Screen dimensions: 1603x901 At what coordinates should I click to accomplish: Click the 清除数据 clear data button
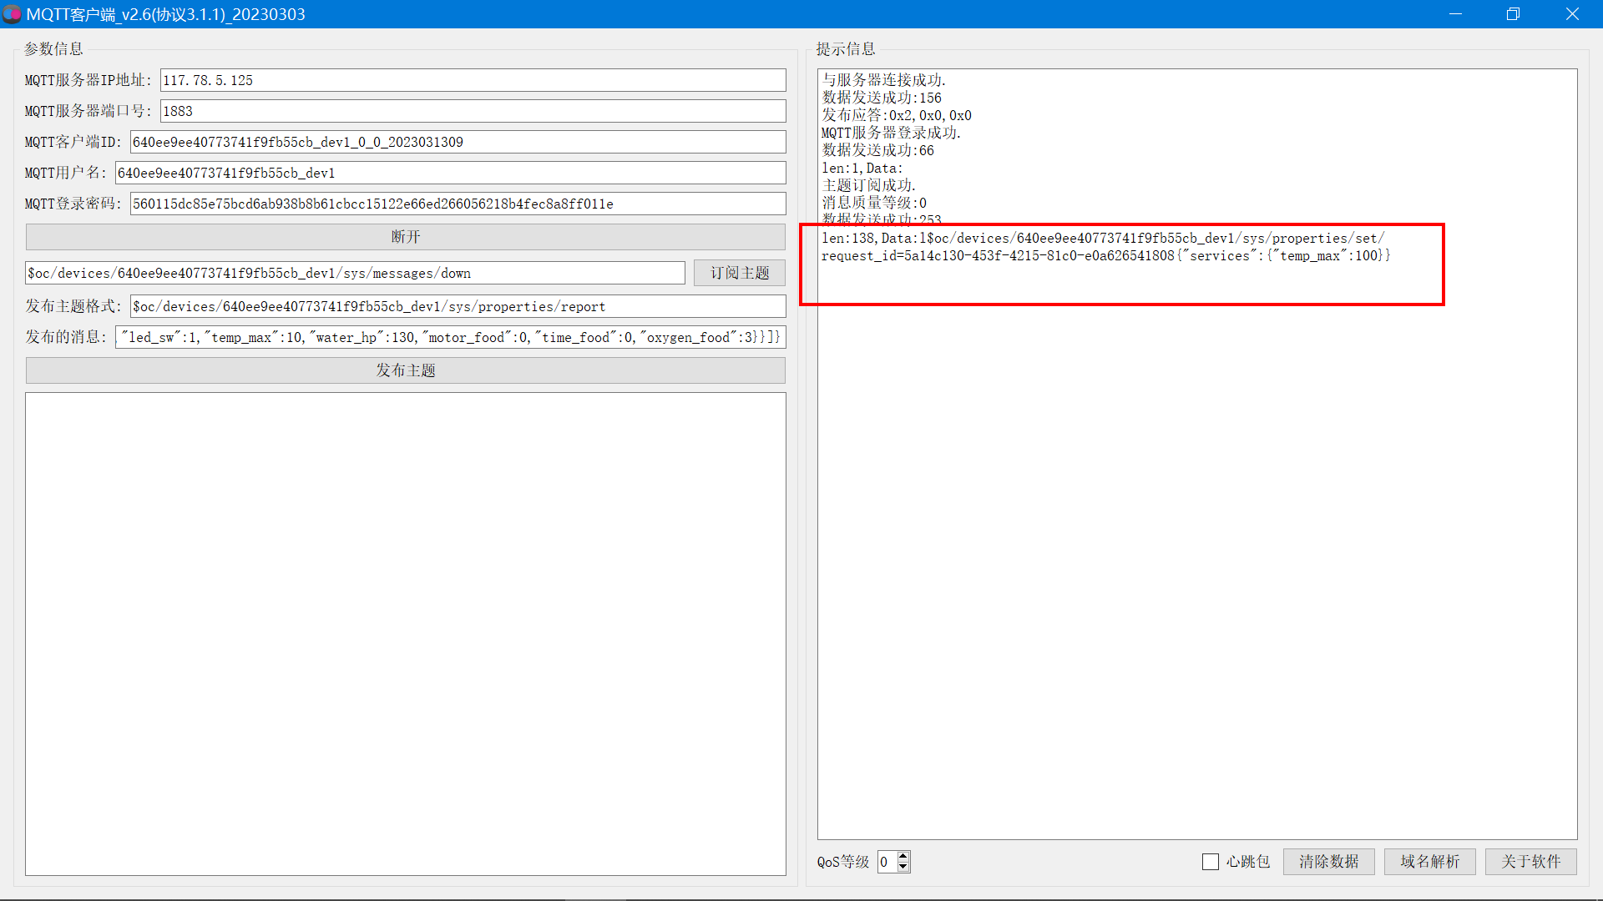[x=1328, y=862]
